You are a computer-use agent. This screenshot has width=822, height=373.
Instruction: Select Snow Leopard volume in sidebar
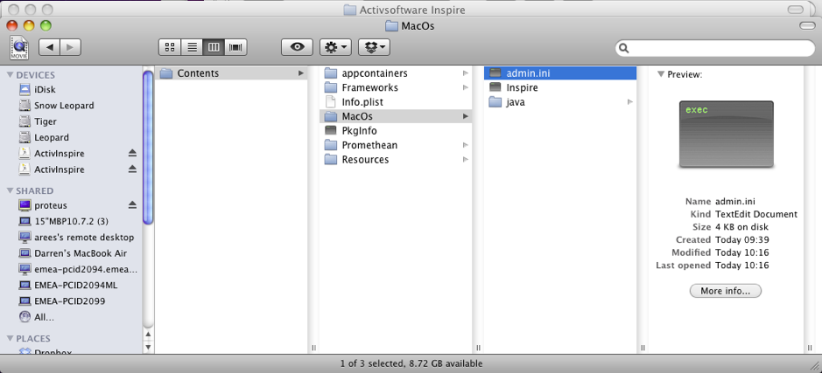63,106
